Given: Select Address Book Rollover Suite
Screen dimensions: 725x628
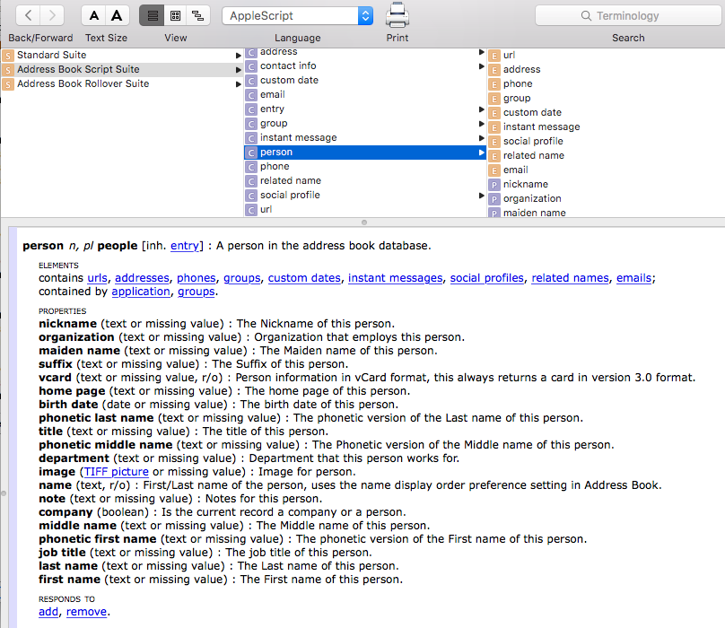Looking at the screenshot, I should 83,84.
